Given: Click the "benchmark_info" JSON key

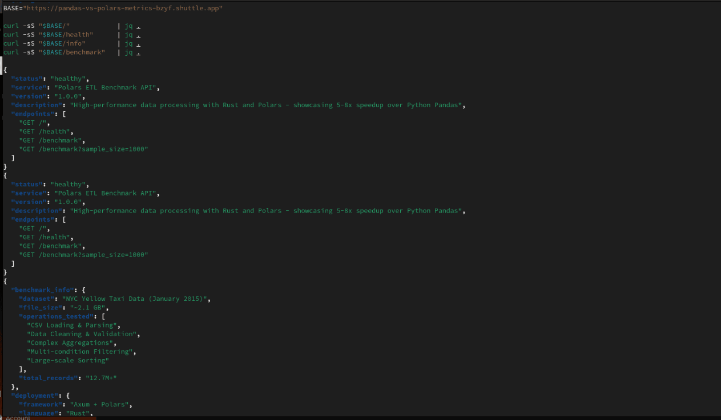Looking at the screenshot, I should pos(42,290).
